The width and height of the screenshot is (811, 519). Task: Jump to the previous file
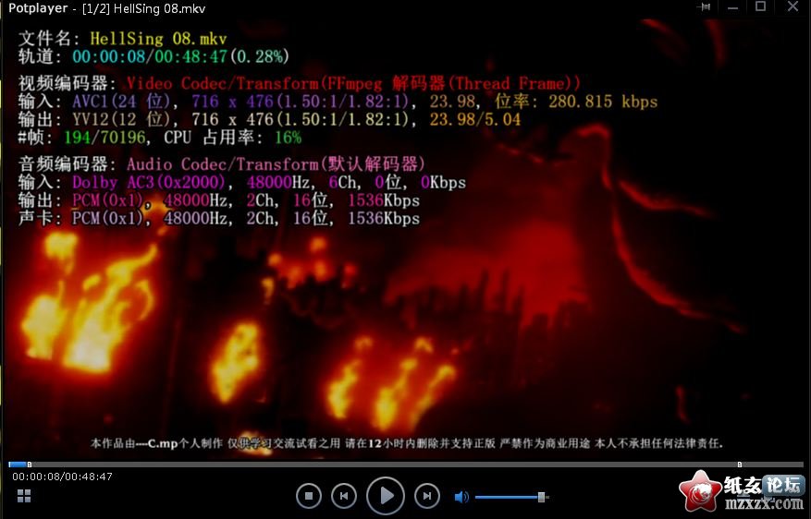coord(344,496)
